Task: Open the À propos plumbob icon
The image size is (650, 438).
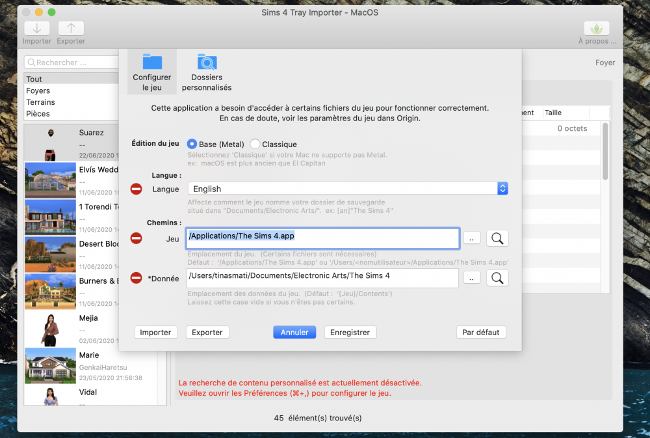Action: coord(597,28)
